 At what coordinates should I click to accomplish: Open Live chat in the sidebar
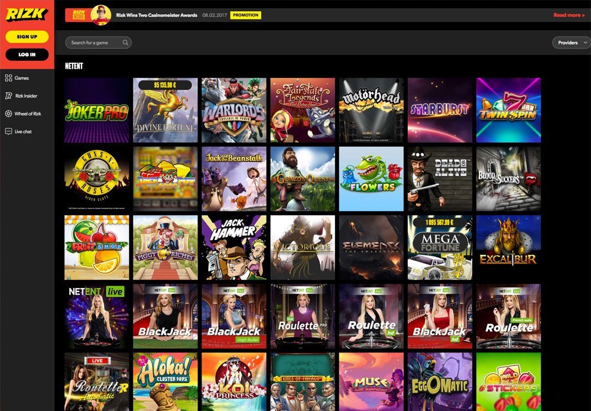(23, 132)
